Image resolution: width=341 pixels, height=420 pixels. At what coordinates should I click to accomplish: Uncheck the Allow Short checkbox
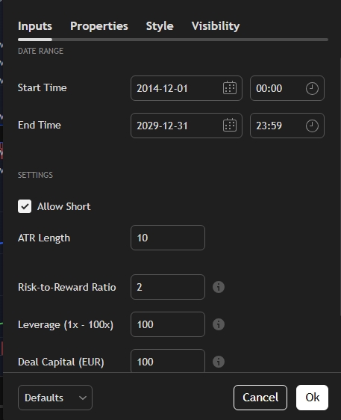(x=25, y=206)
